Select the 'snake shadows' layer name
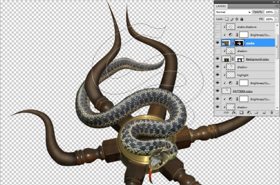Screen dimensions: 280x185 (x=247, y=27)
